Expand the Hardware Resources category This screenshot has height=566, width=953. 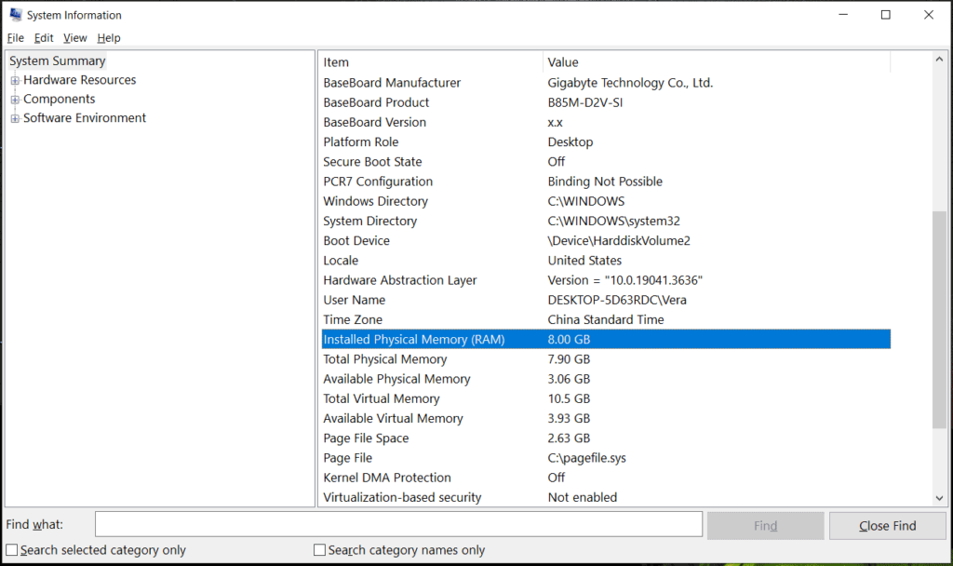(14, 80)
